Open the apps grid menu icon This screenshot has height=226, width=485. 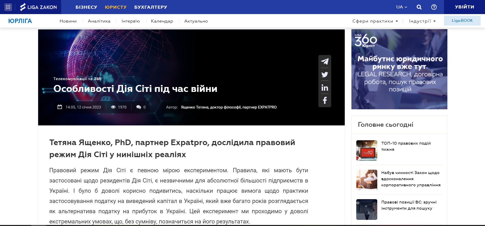pyautogui.click(x=8, y=7)
